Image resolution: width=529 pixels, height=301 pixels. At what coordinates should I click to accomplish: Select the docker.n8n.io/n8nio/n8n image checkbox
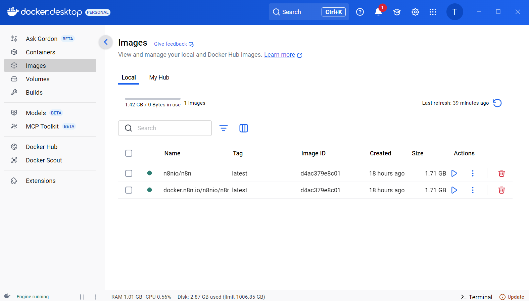(x=129, y=190)
